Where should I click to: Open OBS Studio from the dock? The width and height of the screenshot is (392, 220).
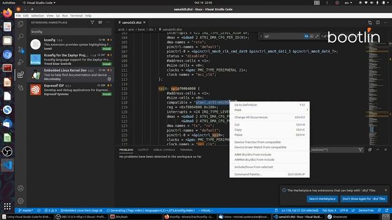pos(7,151)
